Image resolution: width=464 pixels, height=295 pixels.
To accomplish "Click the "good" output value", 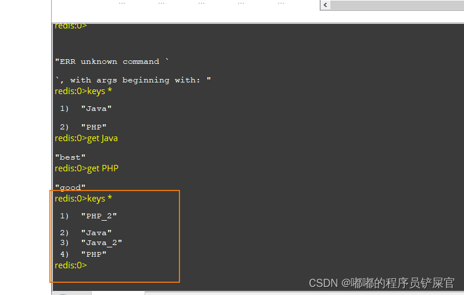I will coord(70,188).
